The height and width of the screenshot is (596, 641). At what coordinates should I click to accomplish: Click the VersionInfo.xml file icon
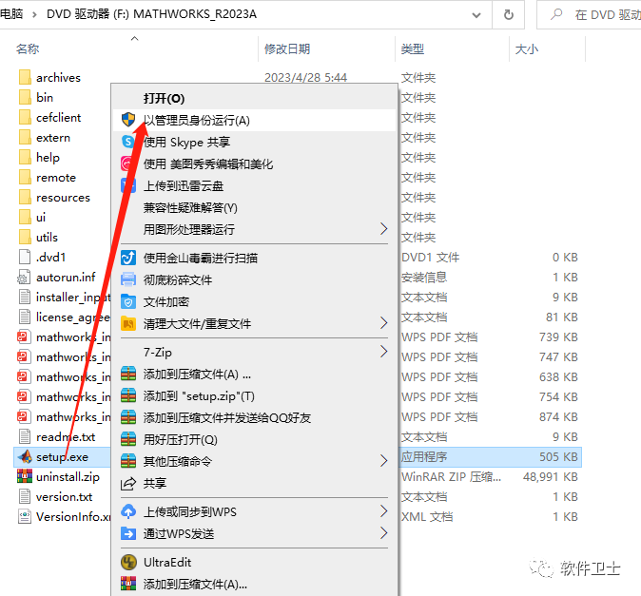[x=24, y=517]
